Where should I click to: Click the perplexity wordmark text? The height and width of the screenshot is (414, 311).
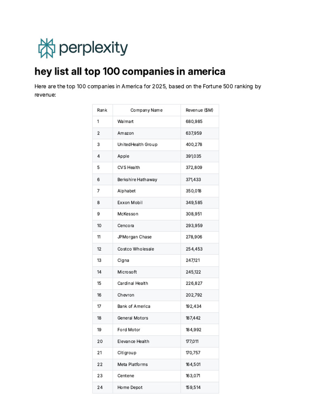click(94, 49)
